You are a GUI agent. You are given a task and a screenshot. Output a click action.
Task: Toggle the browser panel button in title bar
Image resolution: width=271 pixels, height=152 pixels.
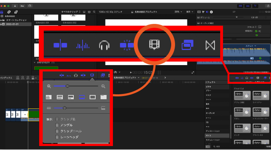240,6
